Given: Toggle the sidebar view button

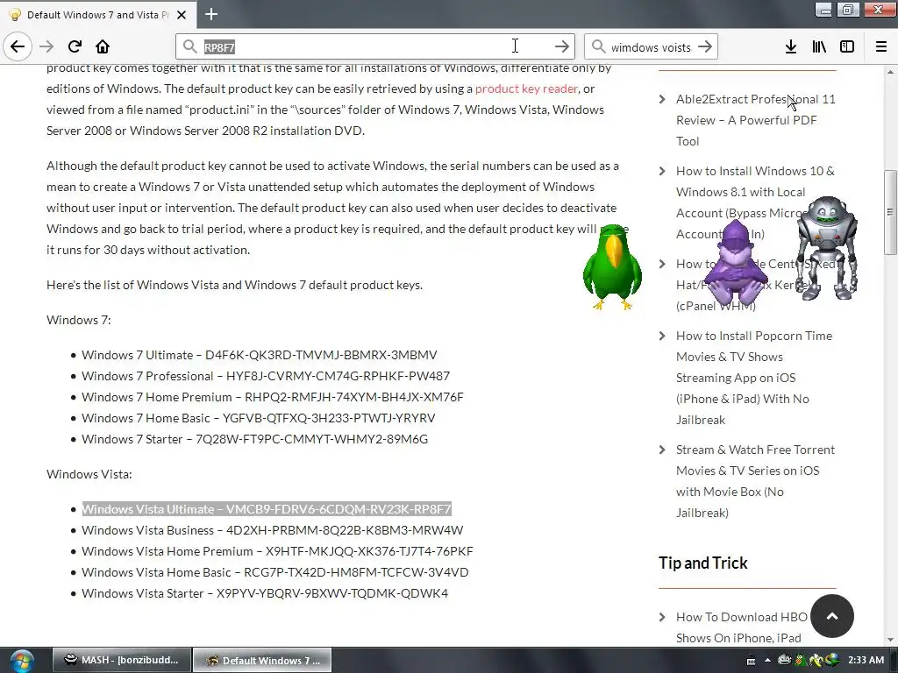Looking at the screenshot, I should [847, 46].
